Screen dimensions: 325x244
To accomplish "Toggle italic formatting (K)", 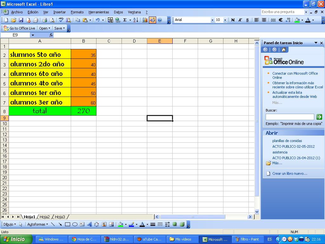I will pos(240,20).
